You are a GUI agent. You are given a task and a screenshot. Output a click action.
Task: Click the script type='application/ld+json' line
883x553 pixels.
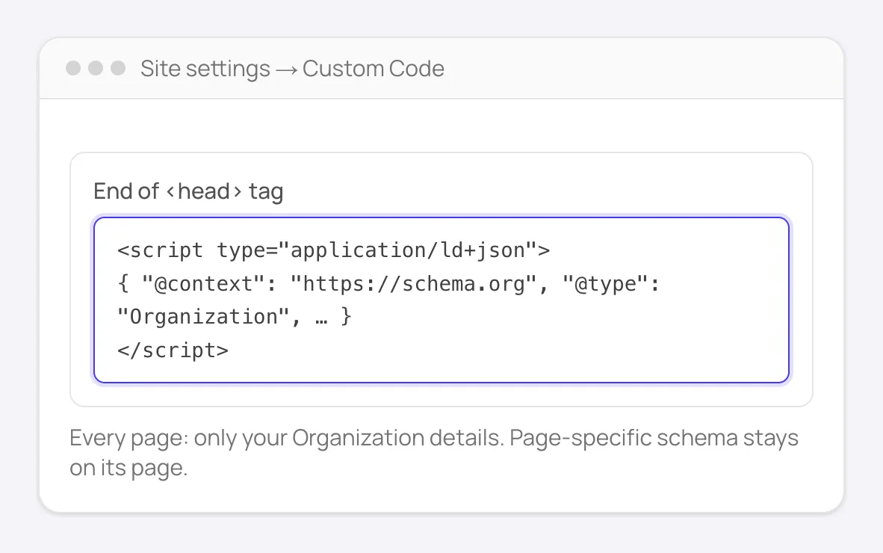pyautogui.click(x=333, y=250)
